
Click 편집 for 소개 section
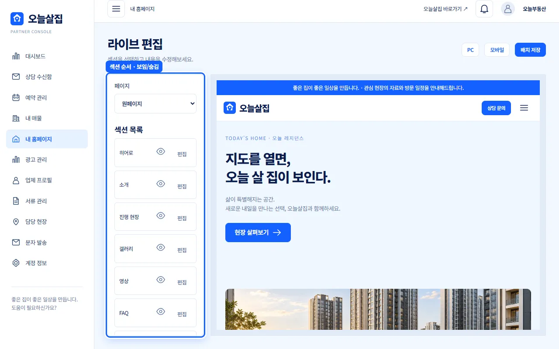(x=182, y=186)
